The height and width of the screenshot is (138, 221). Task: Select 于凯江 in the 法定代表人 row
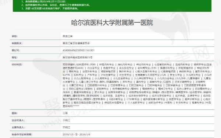tap(66, 120)
